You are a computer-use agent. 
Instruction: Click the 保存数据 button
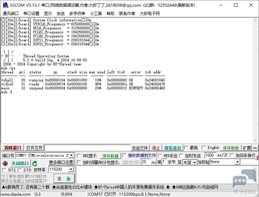pos(110,156)
